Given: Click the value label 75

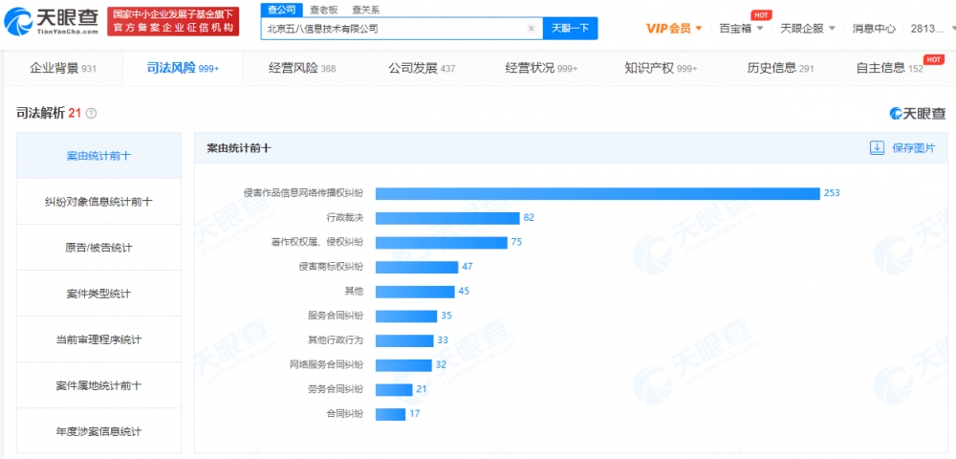Looking at the screenshot, I should pos(516,243).
